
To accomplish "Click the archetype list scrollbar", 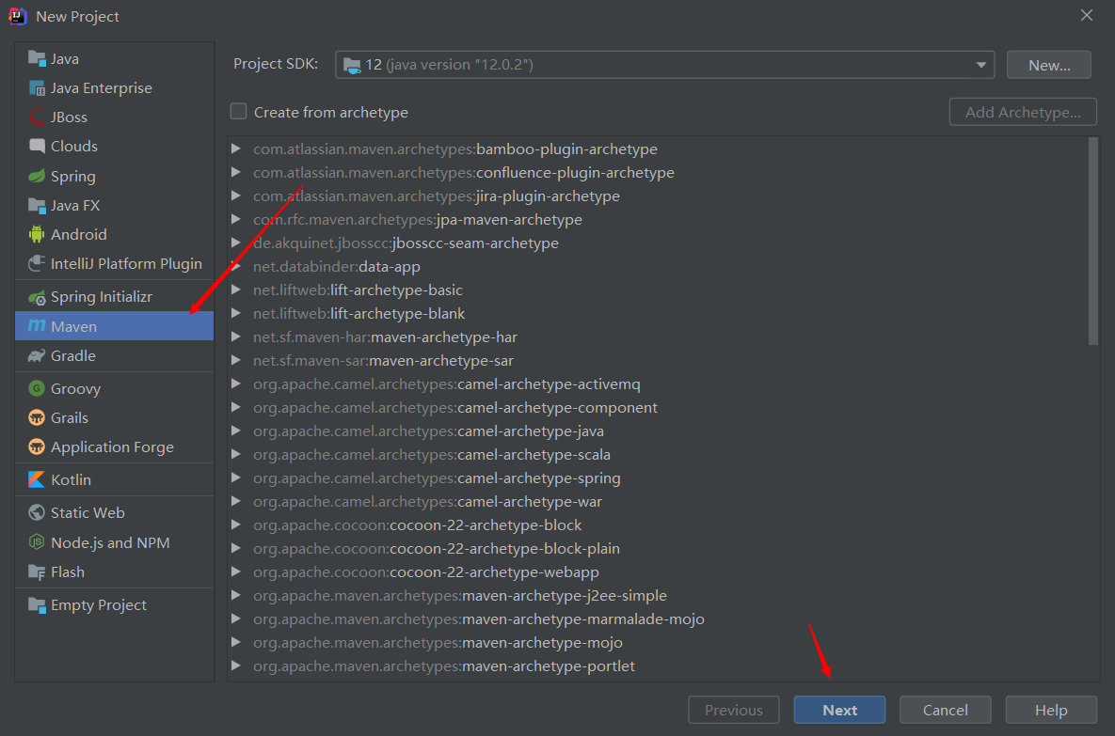I will pyautogui.click(x=1093, y=242).
